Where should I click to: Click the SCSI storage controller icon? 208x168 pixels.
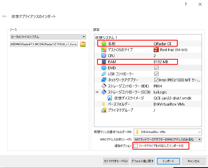pos(104,92)
